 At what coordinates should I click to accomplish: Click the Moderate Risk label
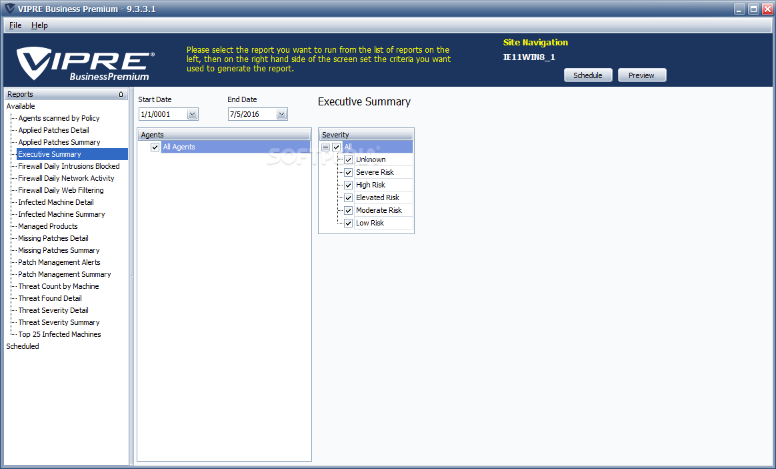point(379,210)
